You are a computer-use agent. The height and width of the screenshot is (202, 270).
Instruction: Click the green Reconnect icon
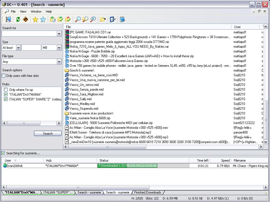click(18, 19)
